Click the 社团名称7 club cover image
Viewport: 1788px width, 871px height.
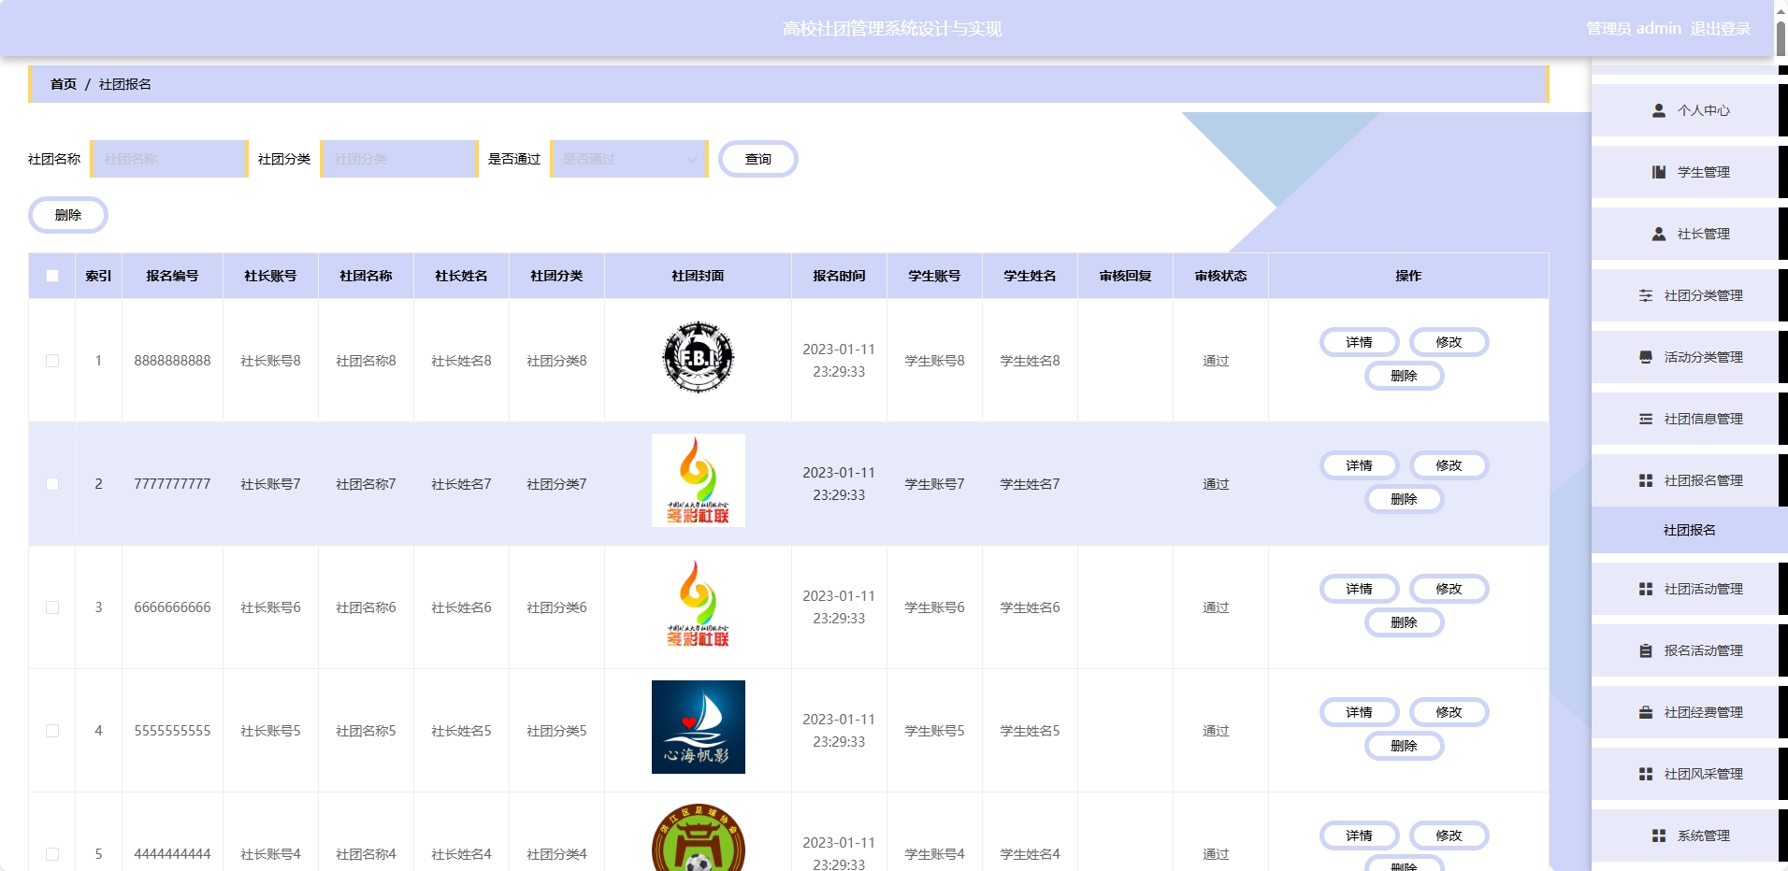tap(699, 480)
